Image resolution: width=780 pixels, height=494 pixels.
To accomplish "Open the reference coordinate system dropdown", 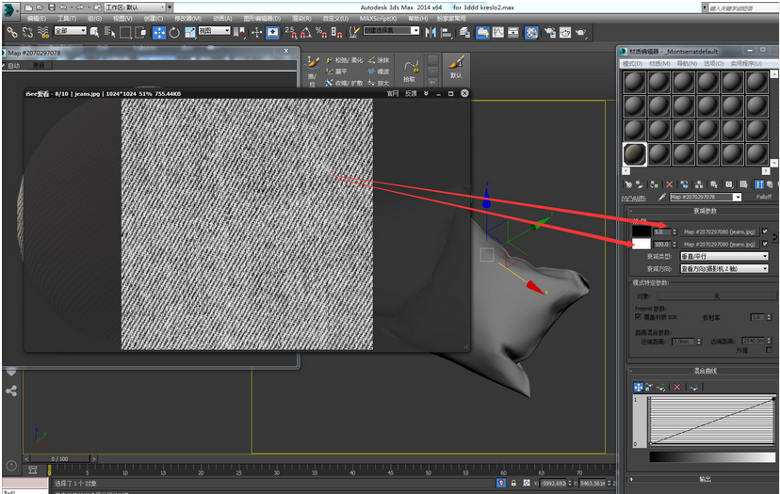I will point(214,30).
